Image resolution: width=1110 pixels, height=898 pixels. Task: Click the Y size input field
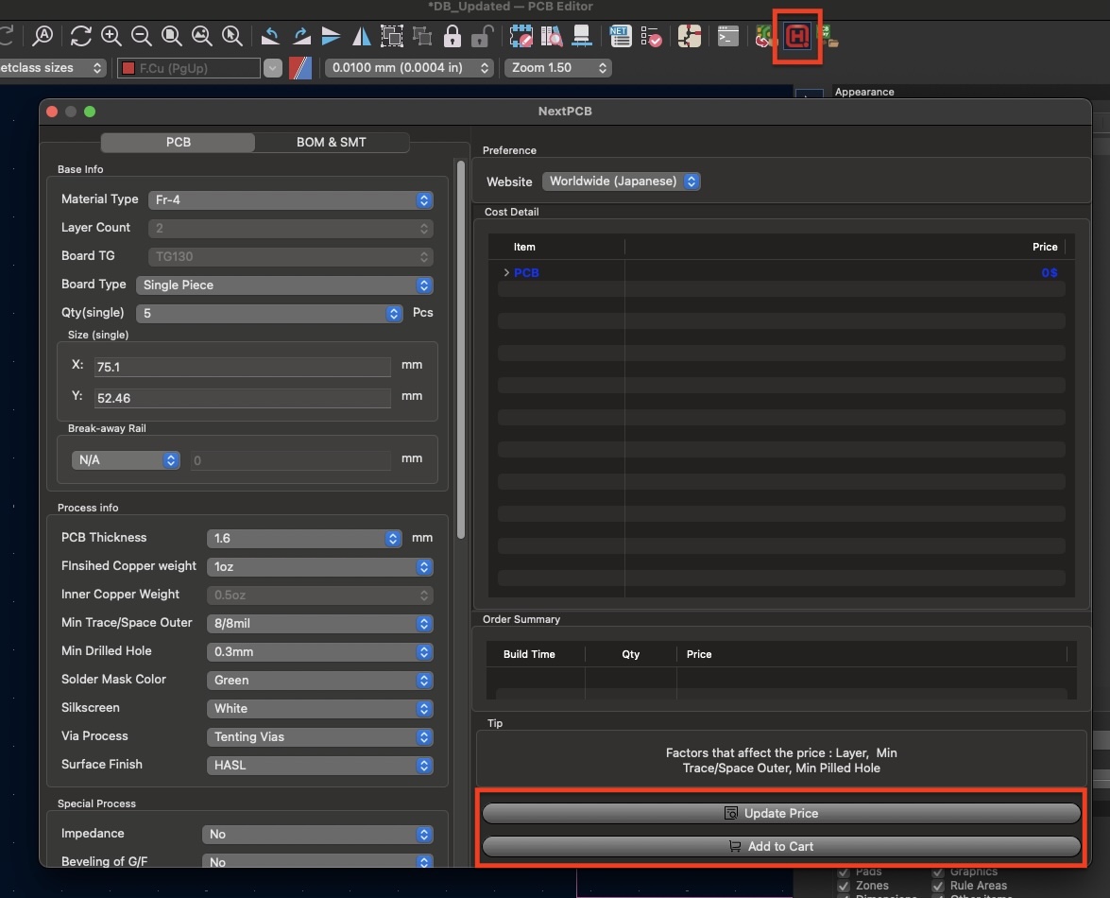[x=242, y=398]
